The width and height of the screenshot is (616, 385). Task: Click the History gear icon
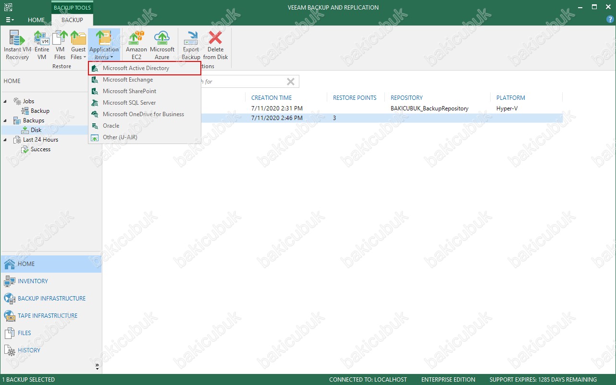click(10, 350)
